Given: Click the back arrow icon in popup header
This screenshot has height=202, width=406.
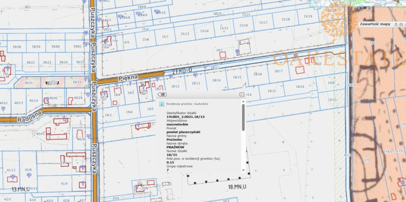Looking at the screenshot, I should click(x=163, y=94).
